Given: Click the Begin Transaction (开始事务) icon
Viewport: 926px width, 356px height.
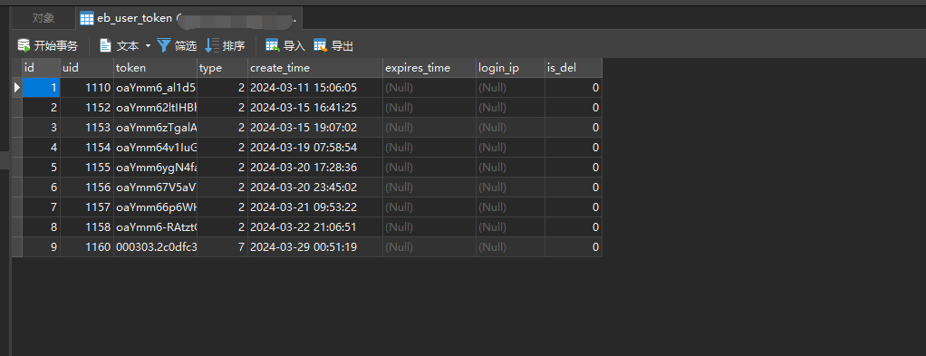Looking at the screenshot, I should click(x=24, y=45).
